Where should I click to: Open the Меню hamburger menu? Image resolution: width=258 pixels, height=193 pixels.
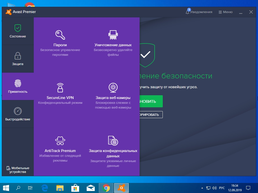coord(225,12)
